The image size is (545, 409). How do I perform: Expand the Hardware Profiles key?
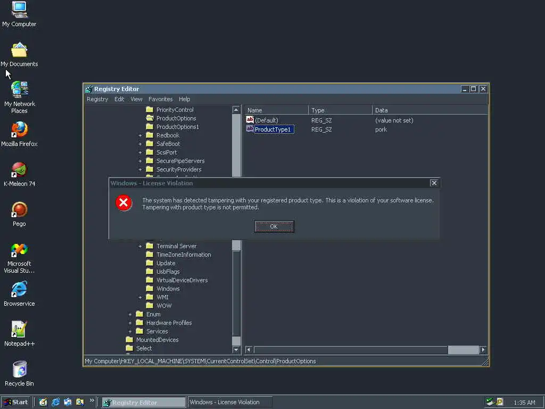(x=130, y=323)
